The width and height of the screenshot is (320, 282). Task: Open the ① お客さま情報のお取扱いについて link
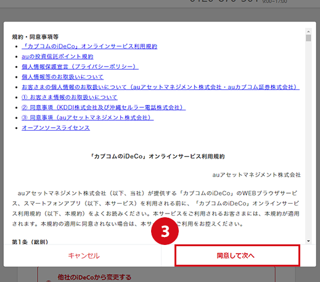click(x=70, y=97)
